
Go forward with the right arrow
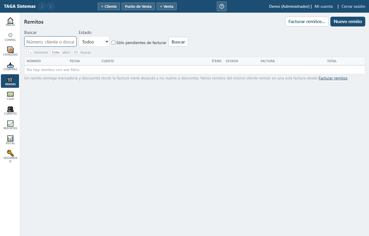51,6
